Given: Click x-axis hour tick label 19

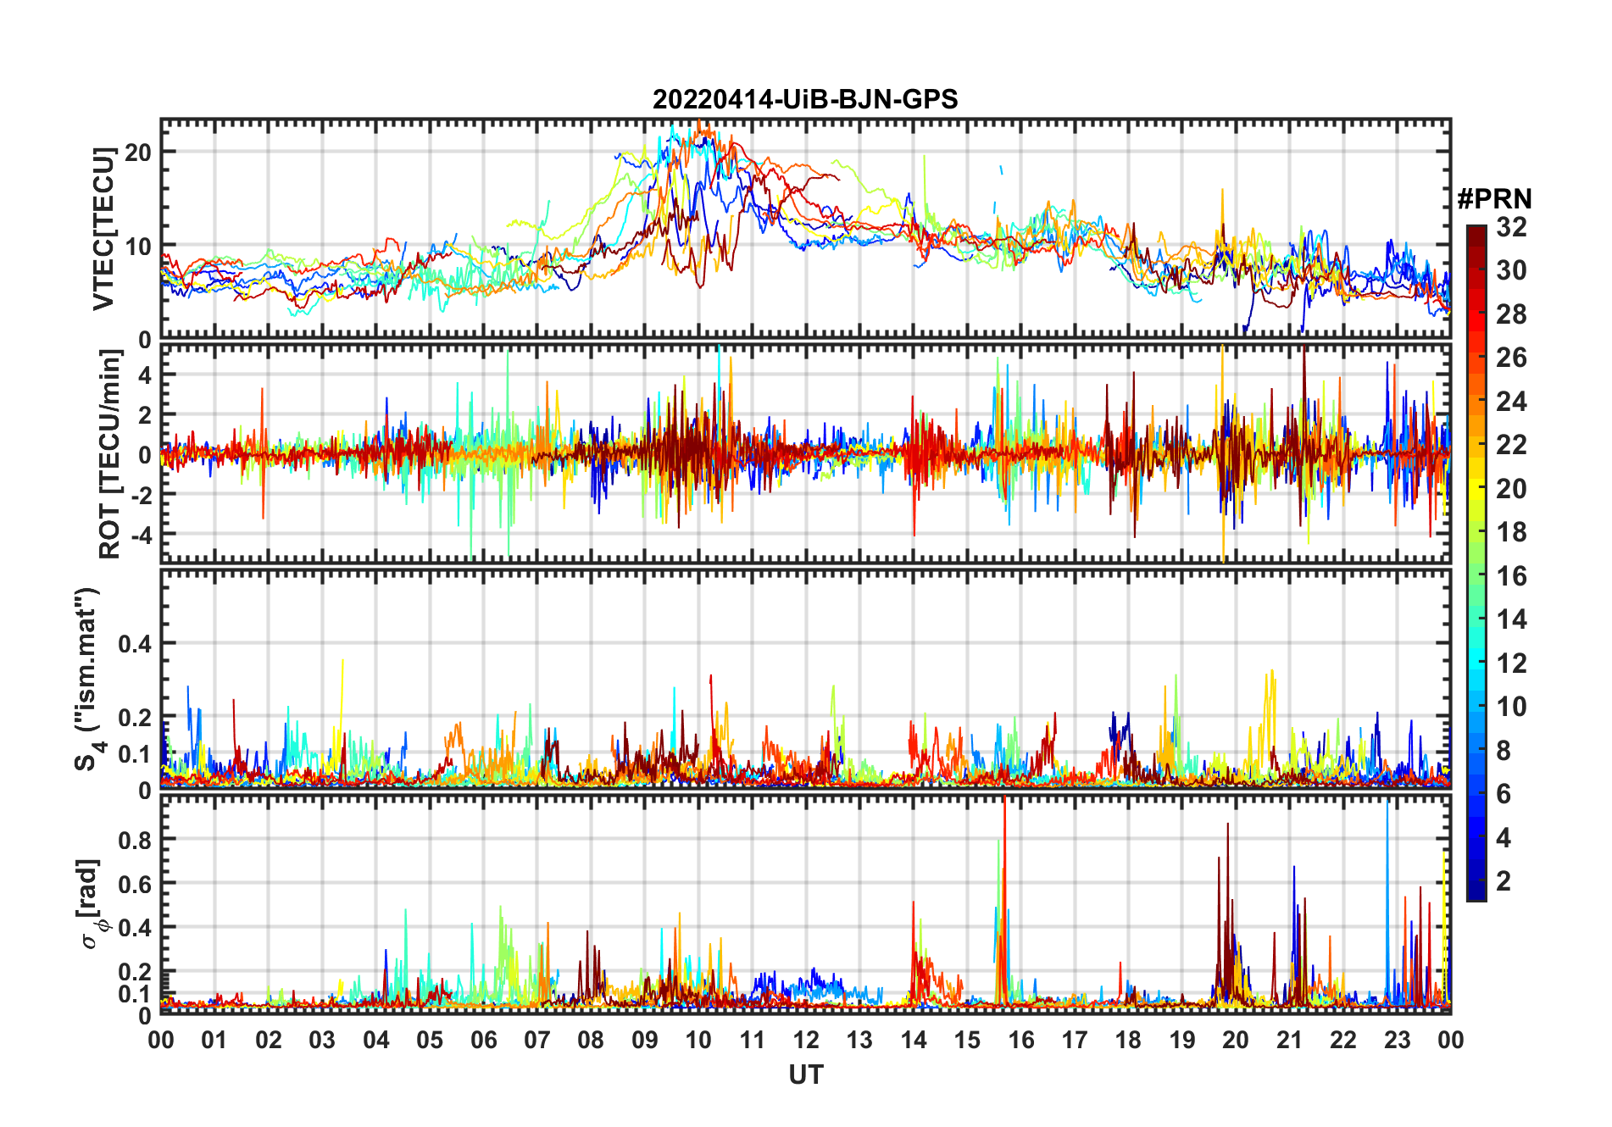Looking at the screenshot, I should coord(1182,1040).
